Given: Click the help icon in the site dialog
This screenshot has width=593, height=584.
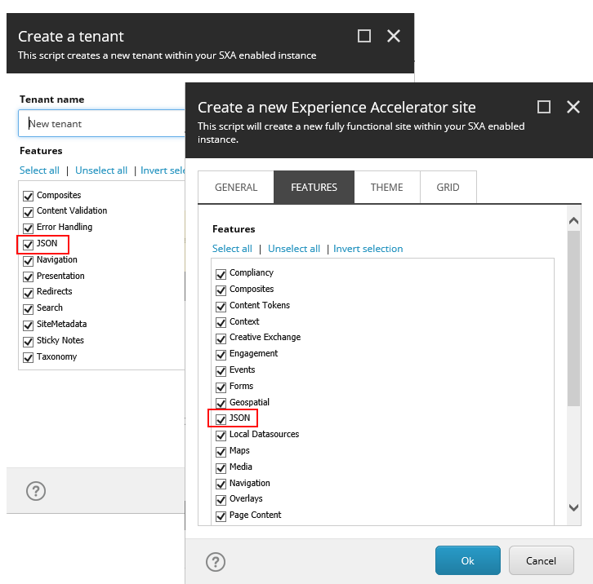Looking at the screenshot, I should [x=216, y=561].
